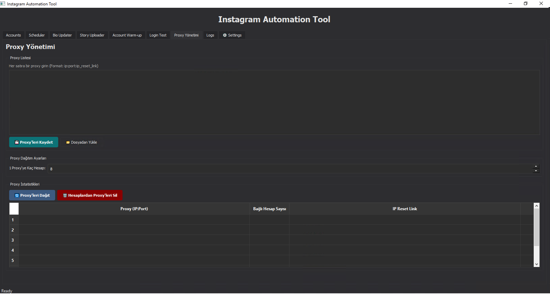550x294 pixels.
Task: Click the IP Reset Link column header
Action: tap(405, 209)
